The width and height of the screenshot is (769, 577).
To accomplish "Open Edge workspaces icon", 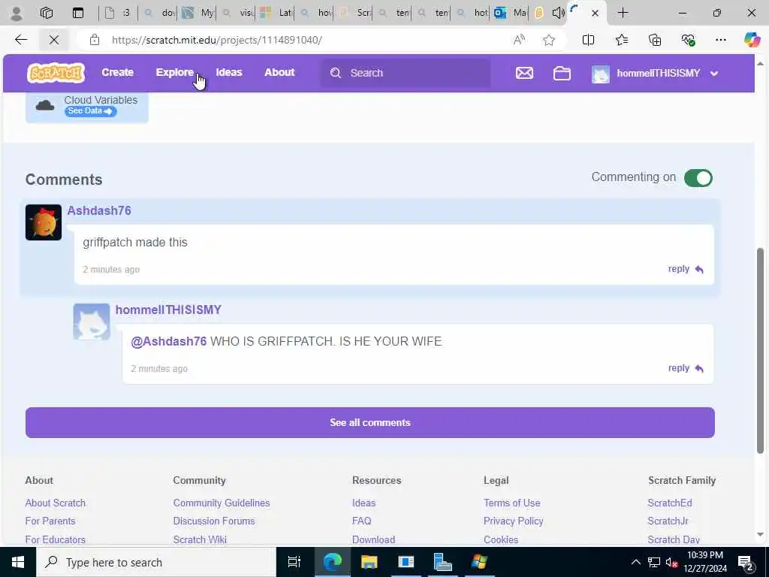I will click(47, 13).
